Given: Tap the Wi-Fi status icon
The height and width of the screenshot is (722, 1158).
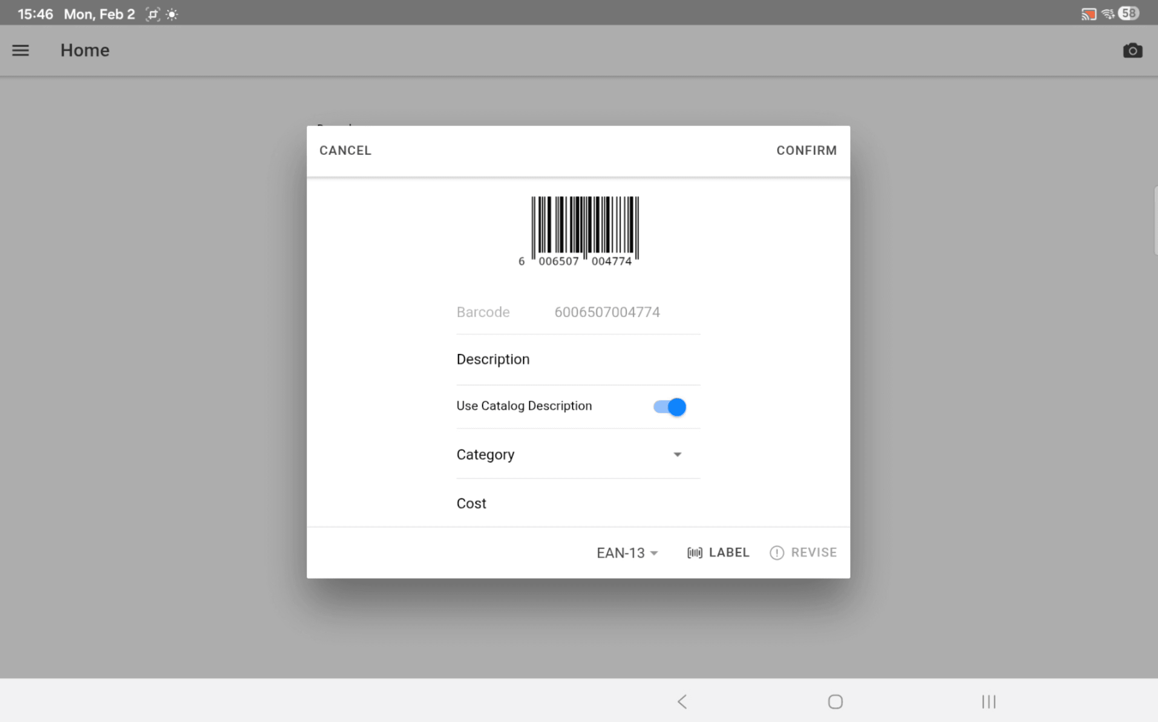Looking at the screenshot, I should [1108, 14].
